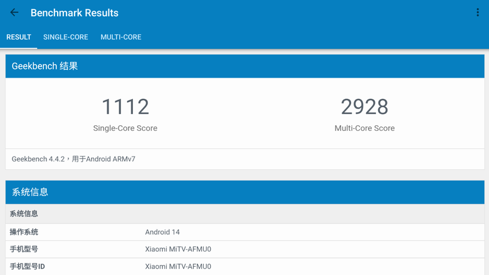
Task: Switch to the SINGLE-CORE tab
Action: pos(65,37)
